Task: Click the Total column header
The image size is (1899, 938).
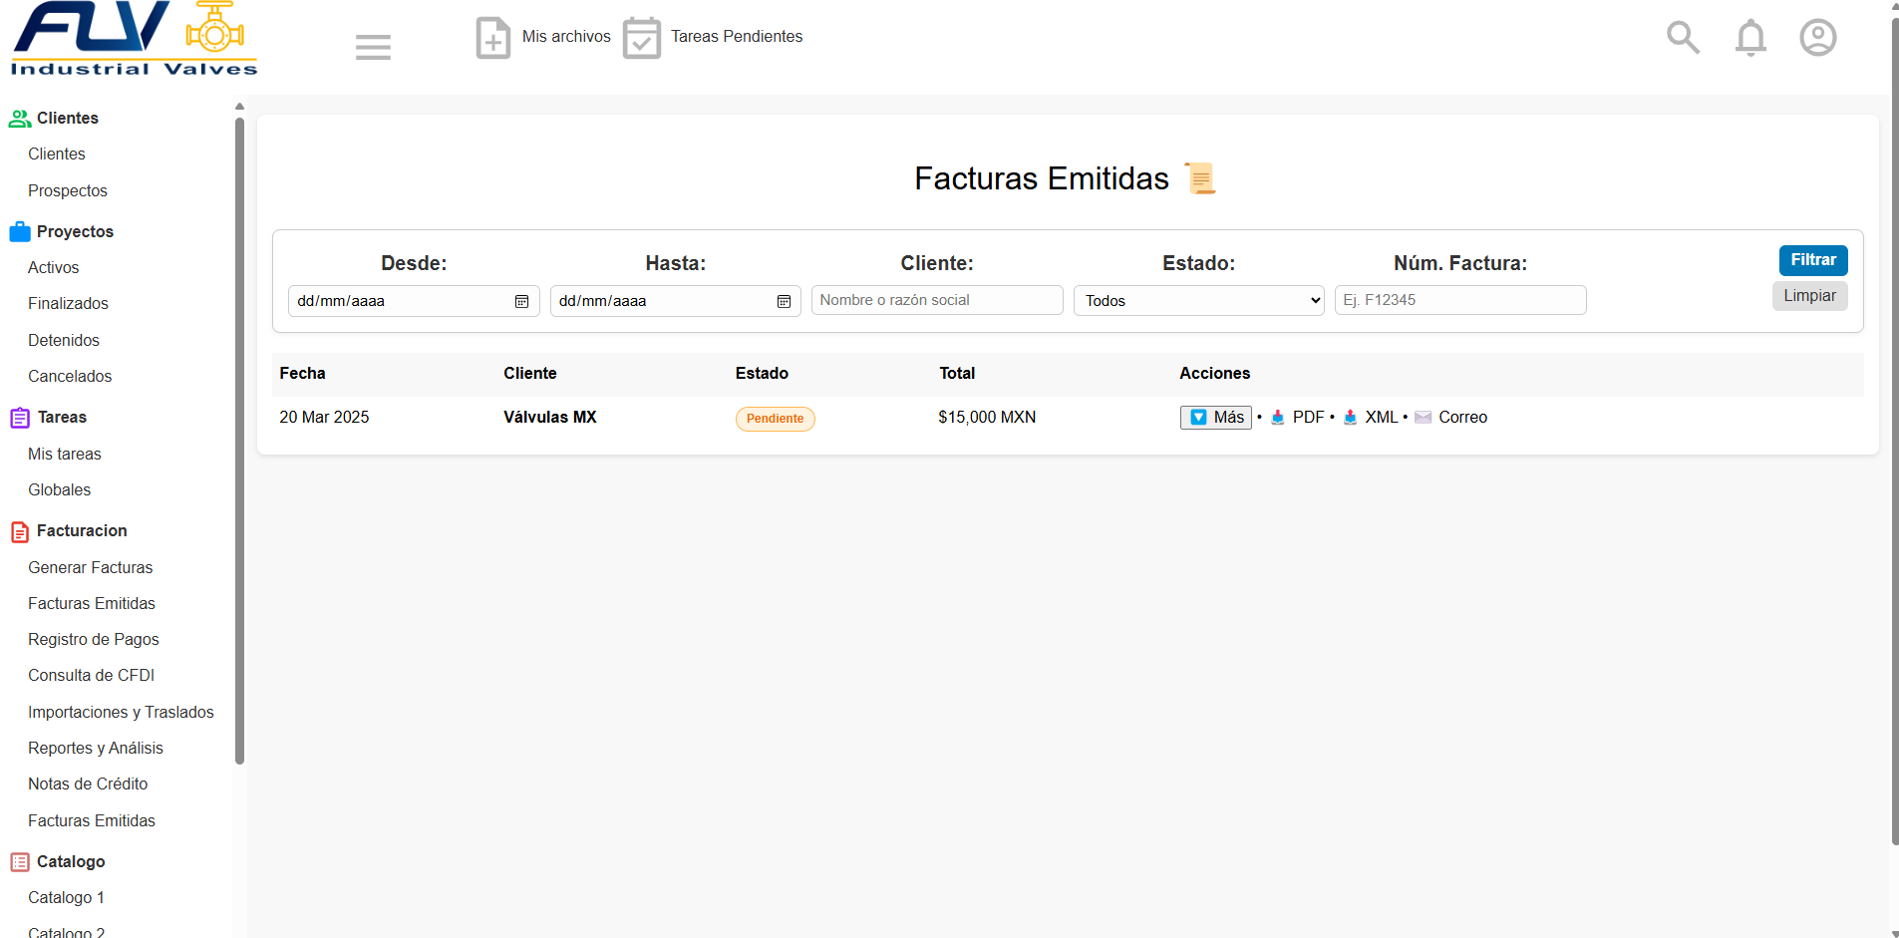Action: (957, 374)
